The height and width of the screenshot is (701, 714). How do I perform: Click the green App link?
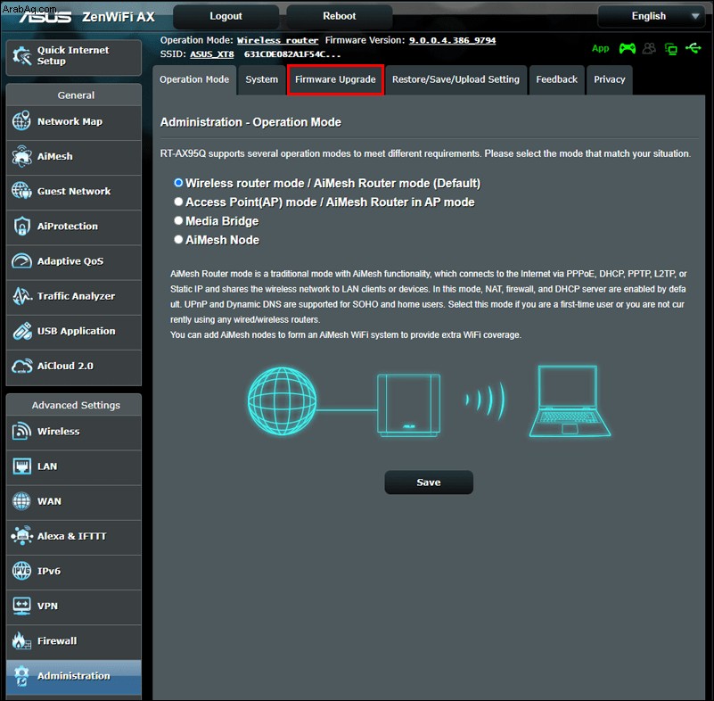click(x=600, y=48)
